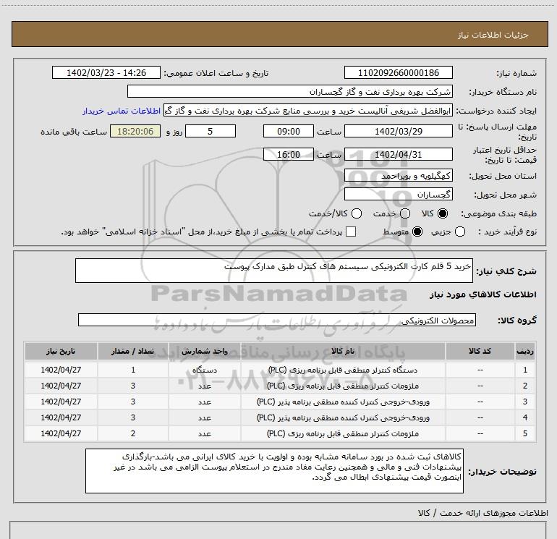This screenshot has width=557, height=539.
Task: Open the اطلاعات تماس خریدار link
Action: coord(122,111)
